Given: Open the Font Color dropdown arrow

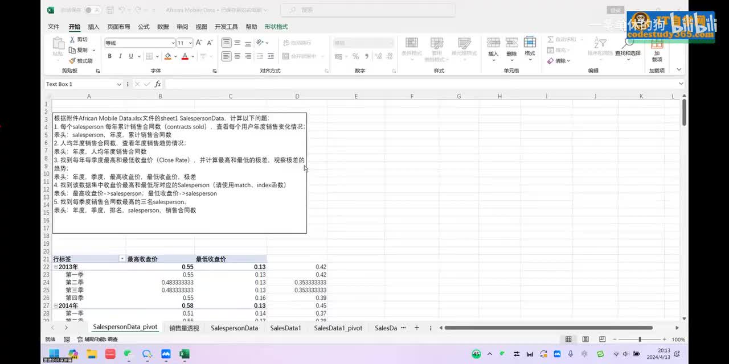Looking at the screenshot, I should click(x=193, y=56).
